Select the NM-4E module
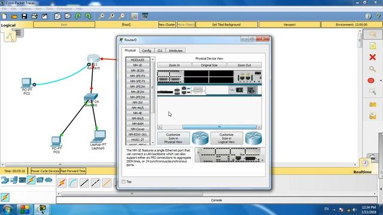 (x=138, y=113)
